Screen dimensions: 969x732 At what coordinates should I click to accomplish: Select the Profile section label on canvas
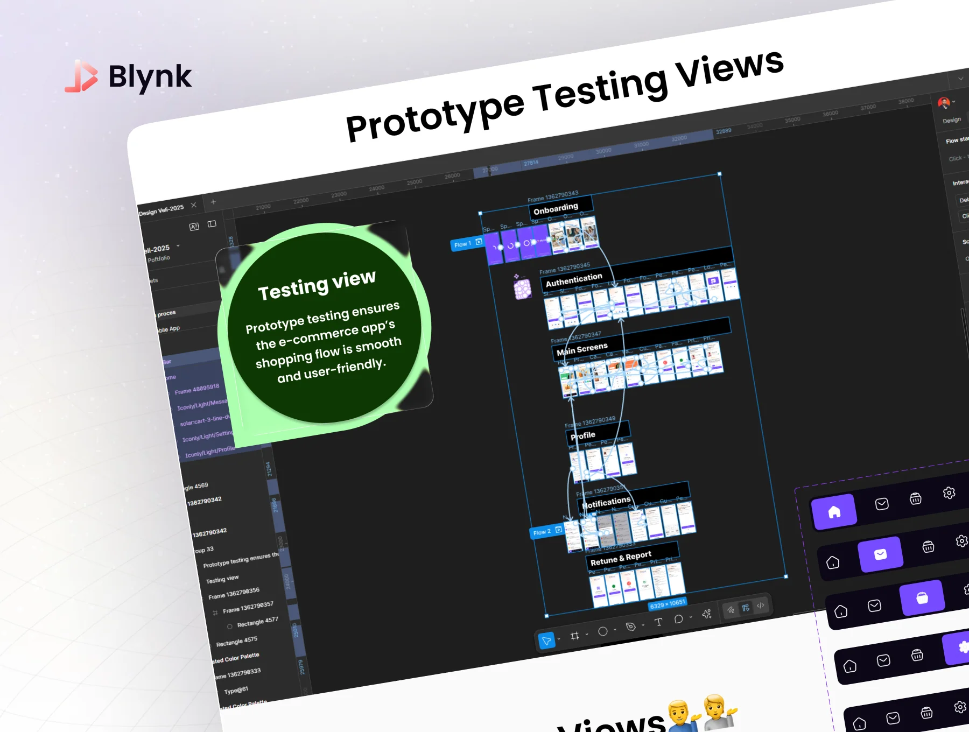pos(583,435)
